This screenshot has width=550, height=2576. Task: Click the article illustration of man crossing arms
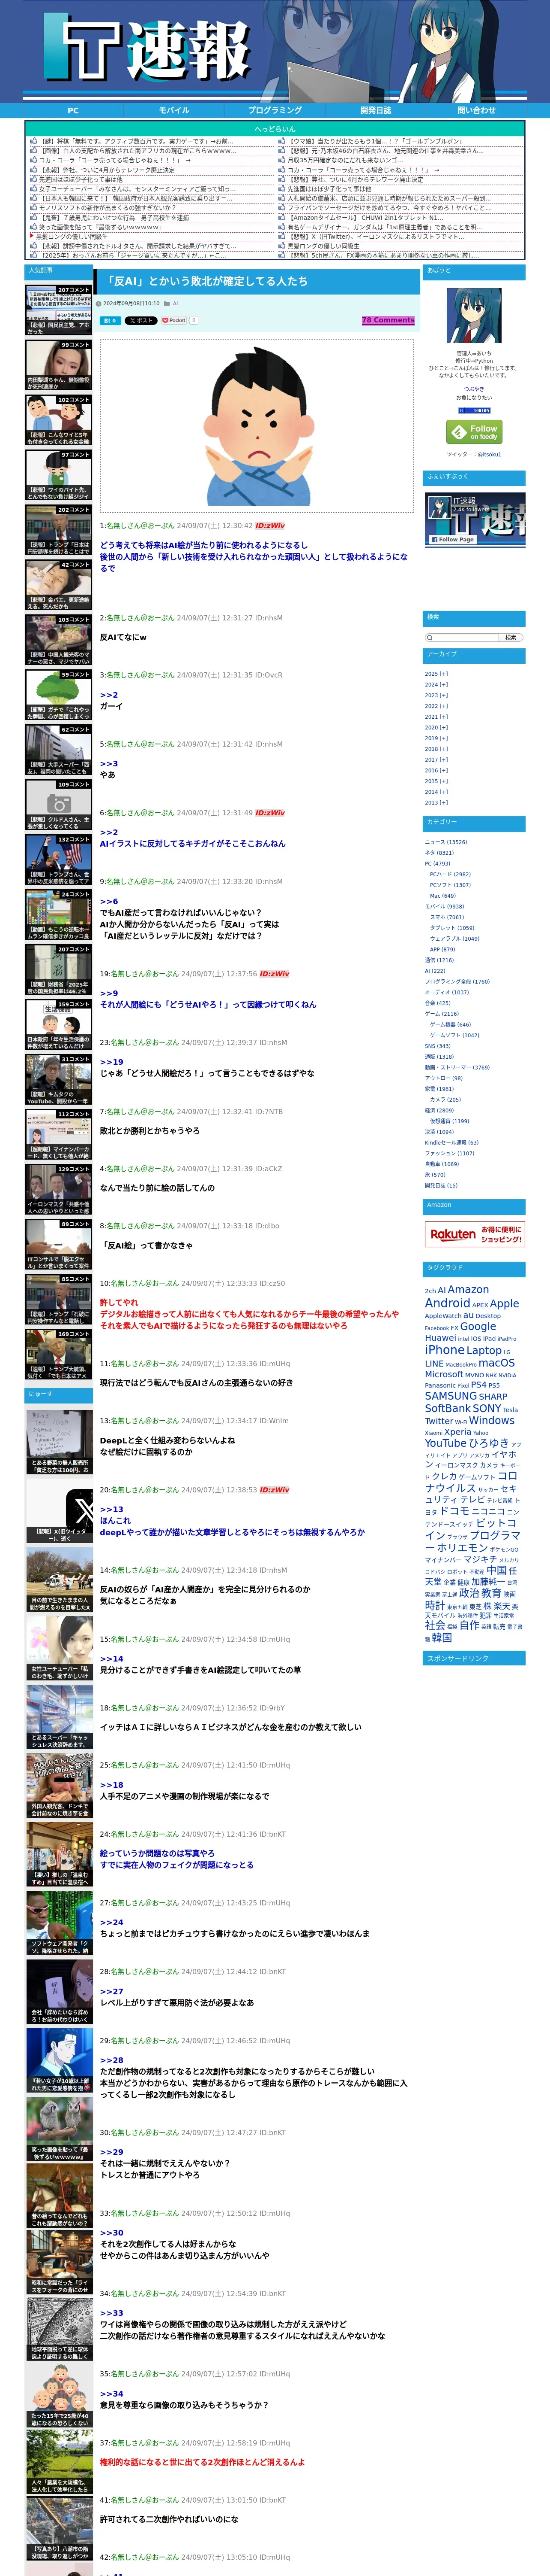[x=257, y=425]
